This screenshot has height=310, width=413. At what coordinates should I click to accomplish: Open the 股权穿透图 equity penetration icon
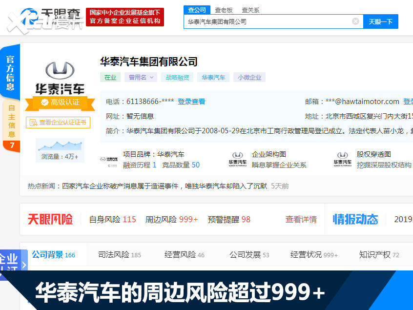pyautogui.click(x=342, y=157)
